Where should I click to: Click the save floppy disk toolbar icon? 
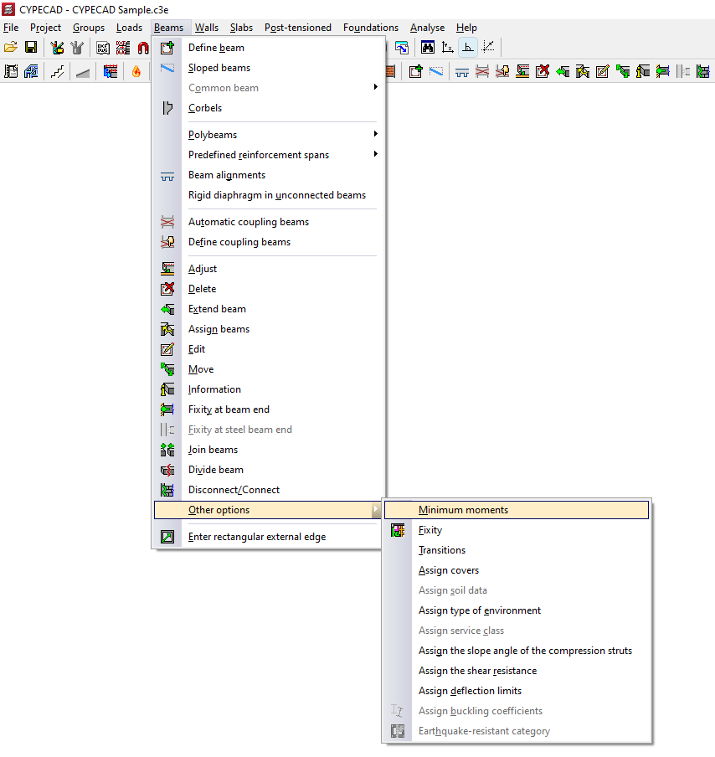(31, 47)
